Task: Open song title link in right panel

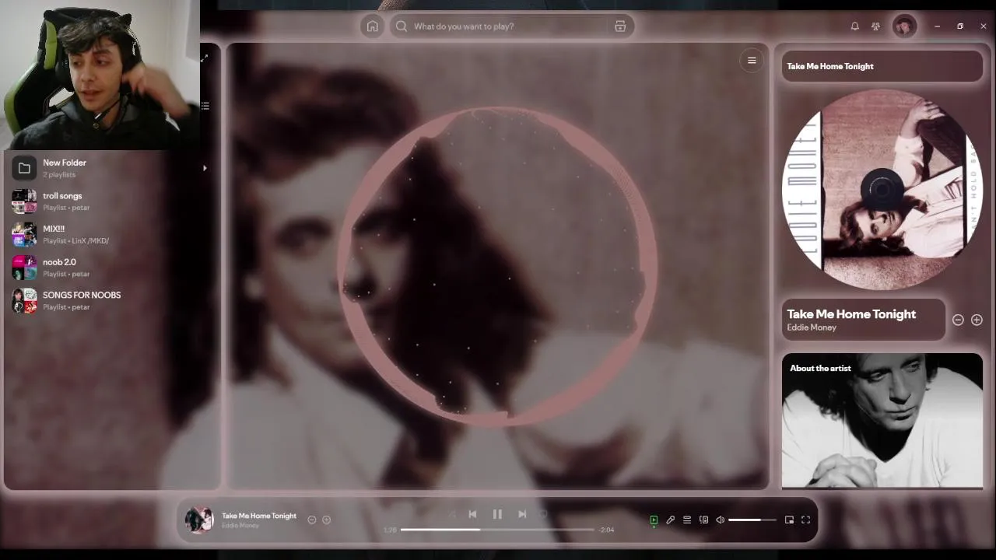Action: click(851, 314)
